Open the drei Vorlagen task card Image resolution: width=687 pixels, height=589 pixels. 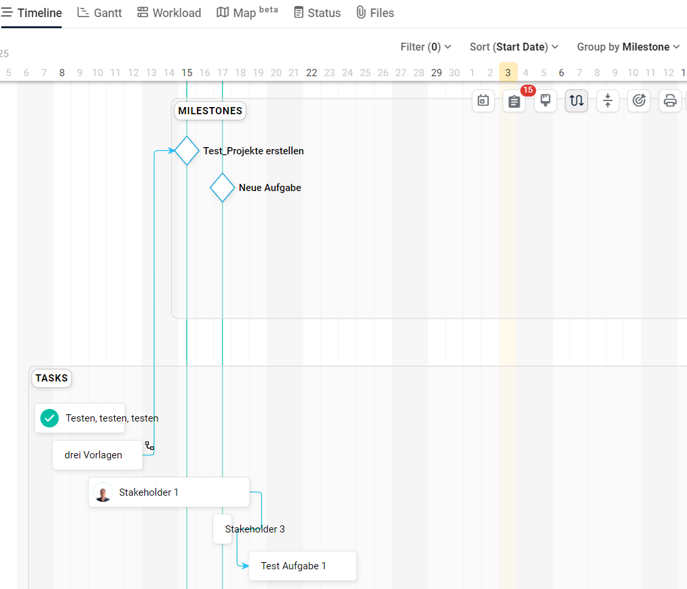[x=97, y=455]
